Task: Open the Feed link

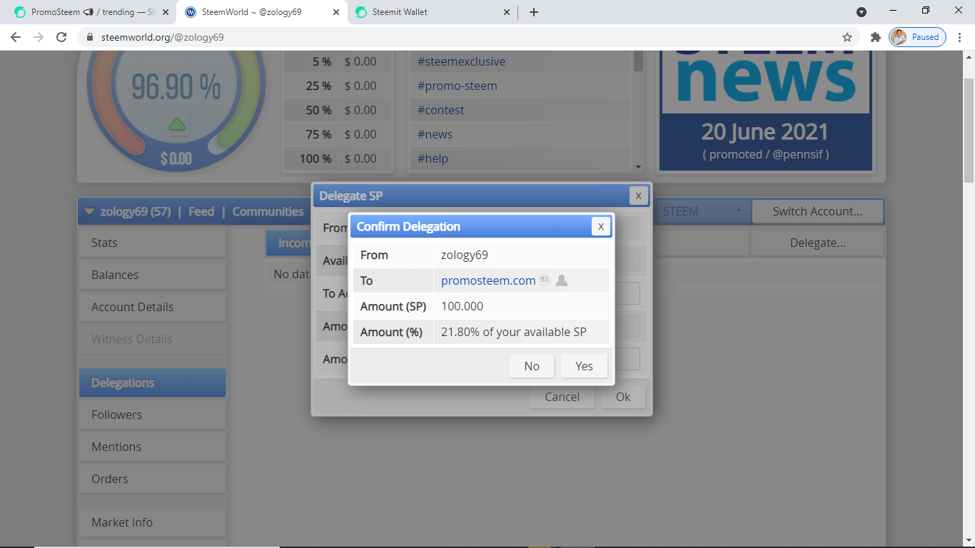Action: click(201, 211)
